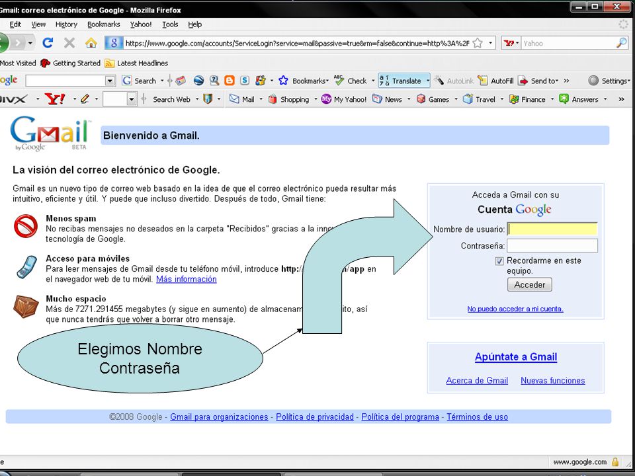Open the Yahoo Answers button
The height and width of the screenshot is (476, 635).
pyautogui.click(x=578, y=99)
